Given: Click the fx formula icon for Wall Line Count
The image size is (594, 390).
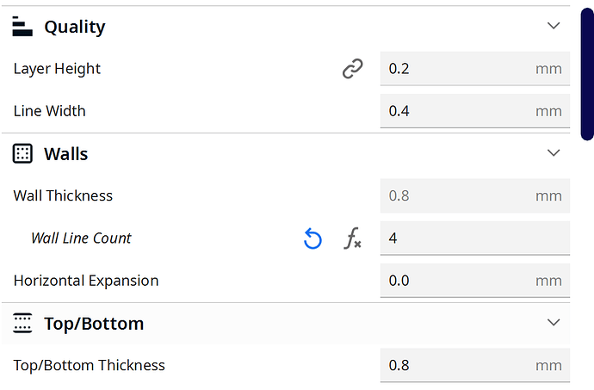Looking at the screenshot, I should [x=353, y=238].
